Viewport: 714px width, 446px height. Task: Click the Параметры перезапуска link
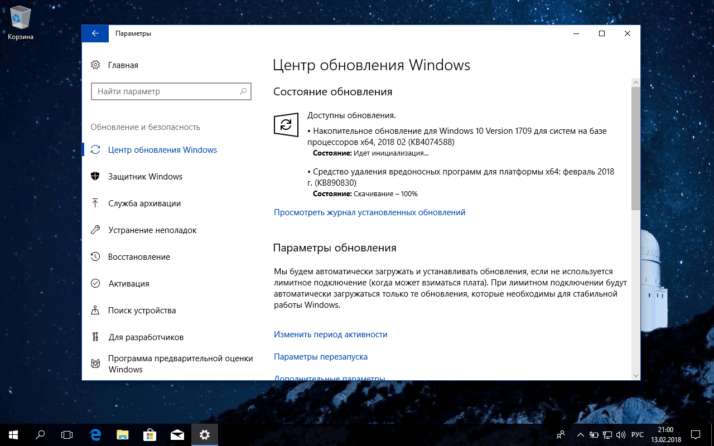click(x=320, y=357)
